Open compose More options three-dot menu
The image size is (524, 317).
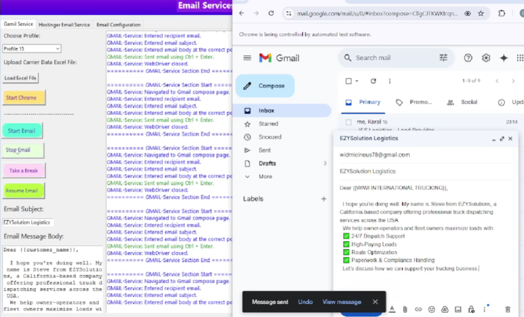pos(484,309)
